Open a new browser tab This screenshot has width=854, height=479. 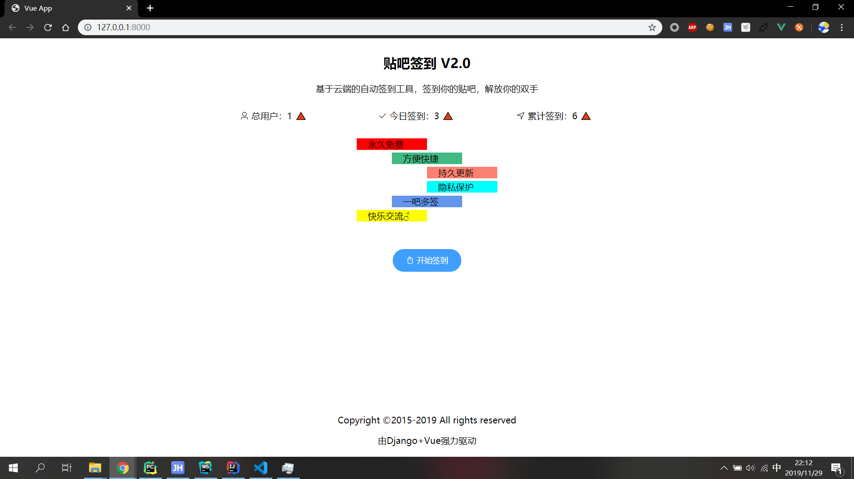[150, 8]
